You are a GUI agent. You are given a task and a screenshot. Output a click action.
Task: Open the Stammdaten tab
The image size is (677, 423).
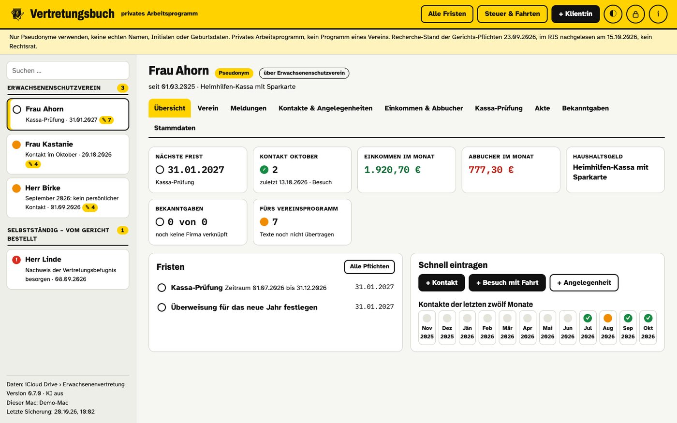click(175, 128)
